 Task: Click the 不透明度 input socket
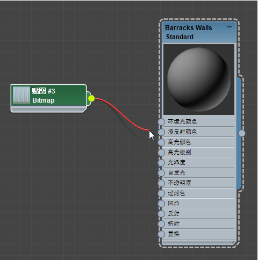161,183
